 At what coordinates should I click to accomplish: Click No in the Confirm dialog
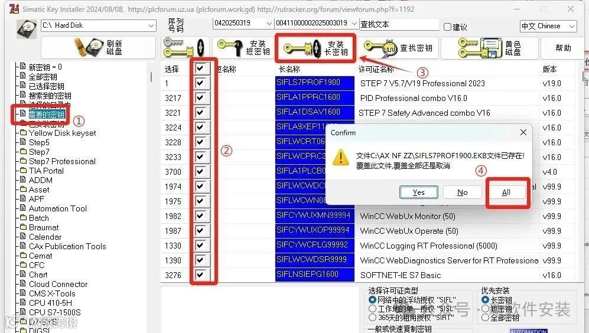point(463,192)
